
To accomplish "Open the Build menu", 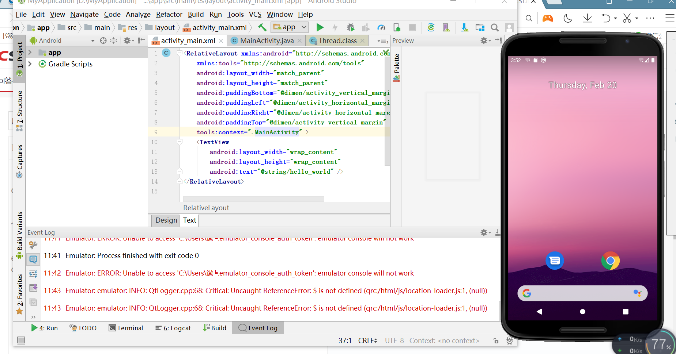I will pyautogui.click(x=196, y=14).
